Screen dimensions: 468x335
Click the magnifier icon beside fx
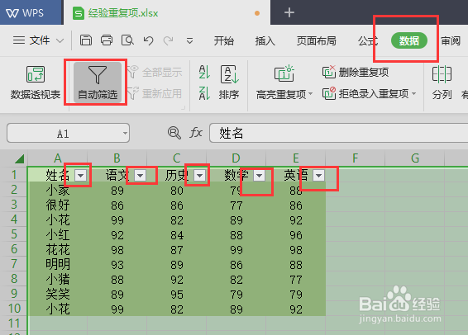[174, 133]
